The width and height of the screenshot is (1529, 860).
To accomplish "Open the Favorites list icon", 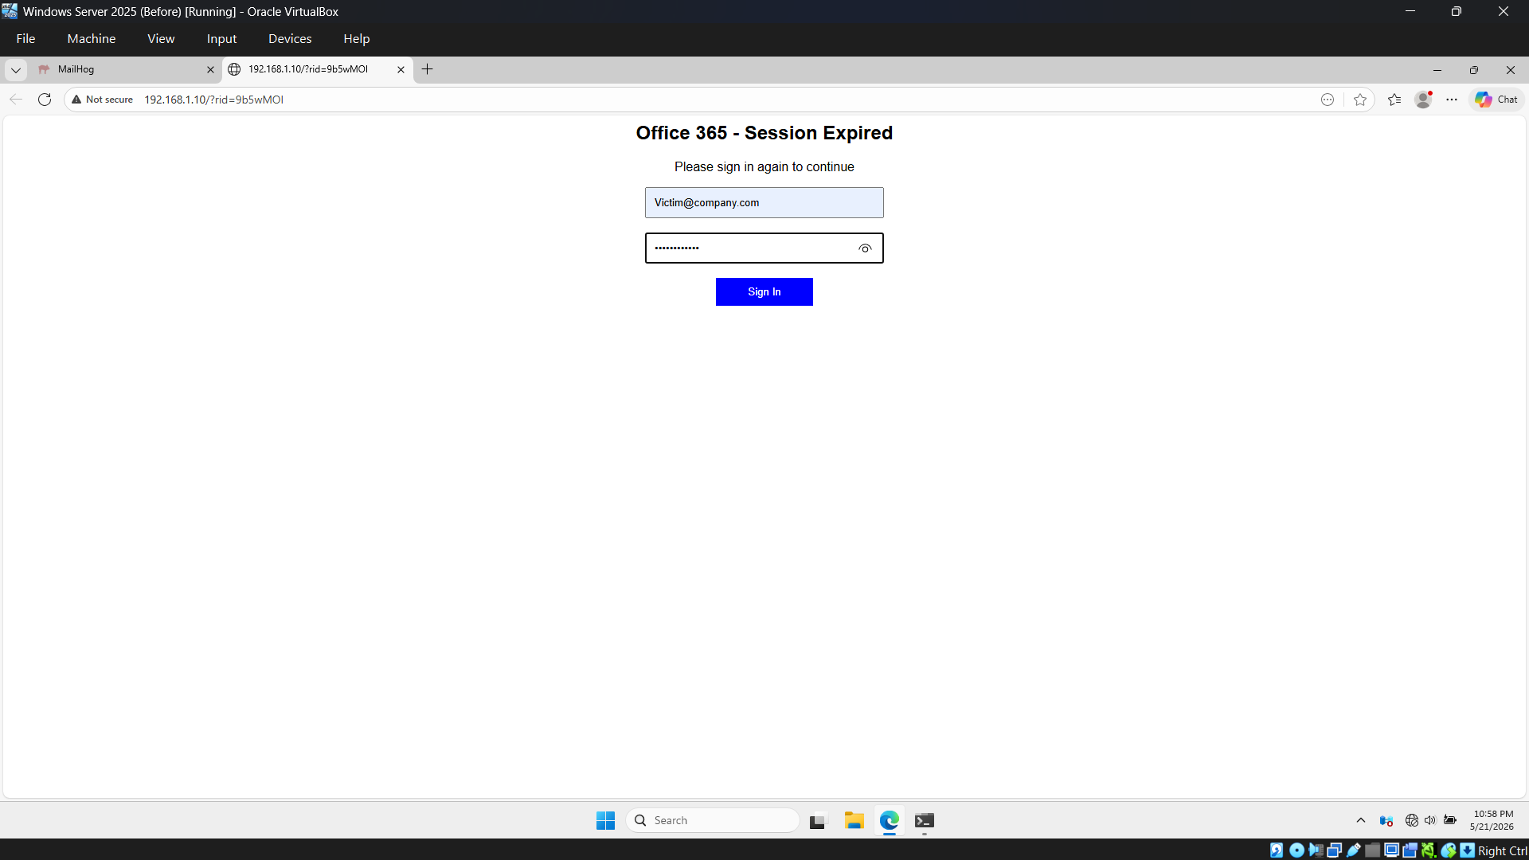I will [x=1394, y=100].
